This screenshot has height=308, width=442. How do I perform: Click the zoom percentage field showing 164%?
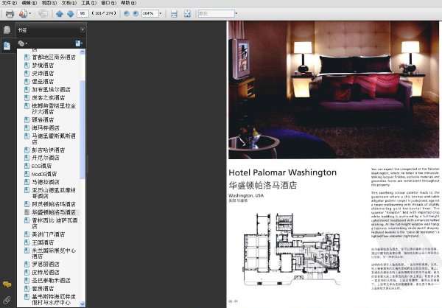click(150, 13)
